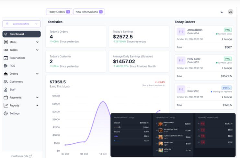Click the Customers people icon
Image resolution: width=240 pixels, height=158 pixels.
tap(6, 82)
